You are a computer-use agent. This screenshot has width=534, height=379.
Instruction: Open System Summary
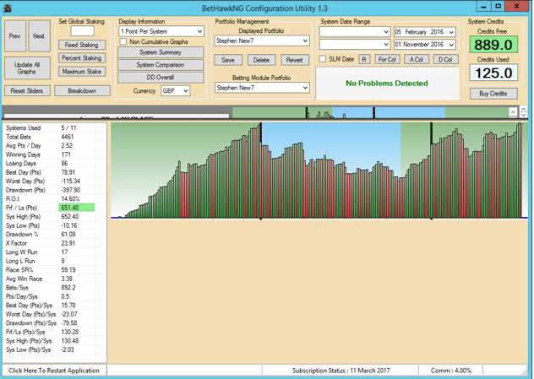point(161,52)
